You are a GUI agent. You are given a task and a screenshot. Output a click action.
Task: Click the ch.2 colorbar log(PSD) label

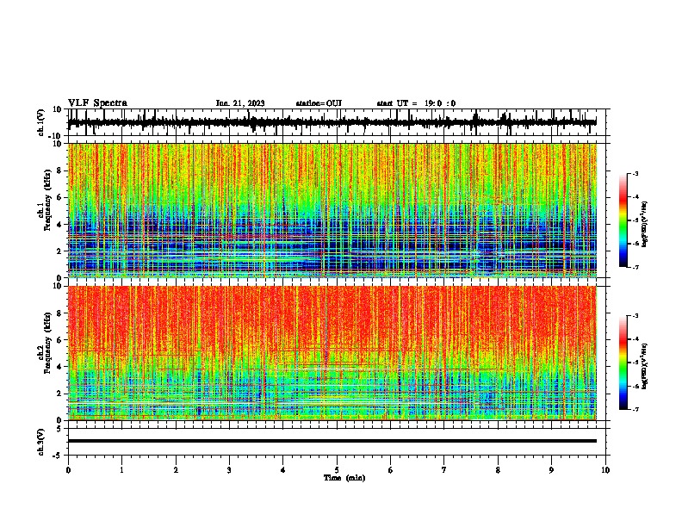pyautogui.click(x=644, y=366)
